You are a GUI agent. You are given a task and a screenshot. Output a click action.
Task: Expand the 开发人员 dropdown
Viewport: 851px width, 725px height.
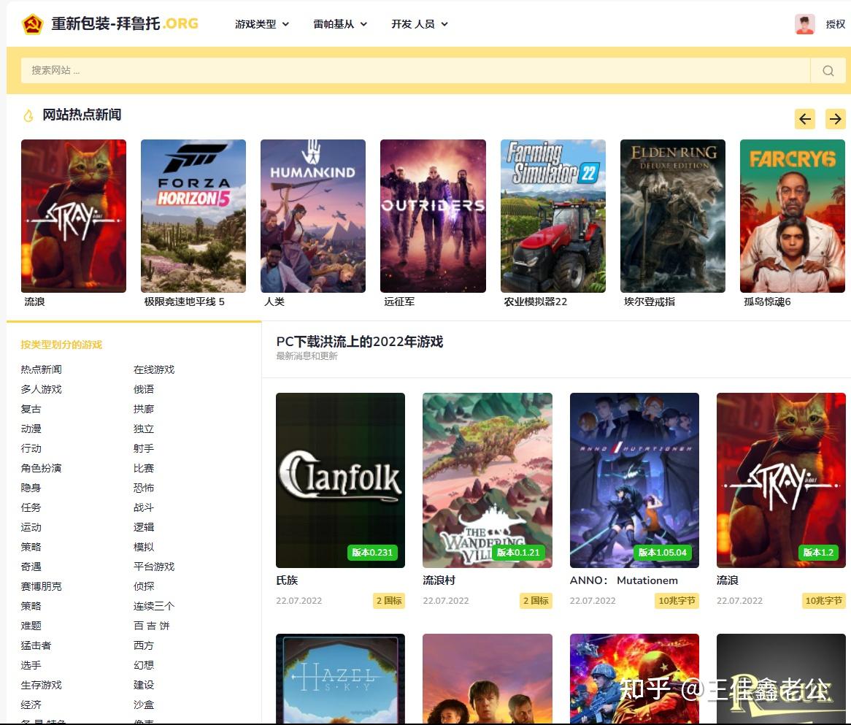pos(419,23)
